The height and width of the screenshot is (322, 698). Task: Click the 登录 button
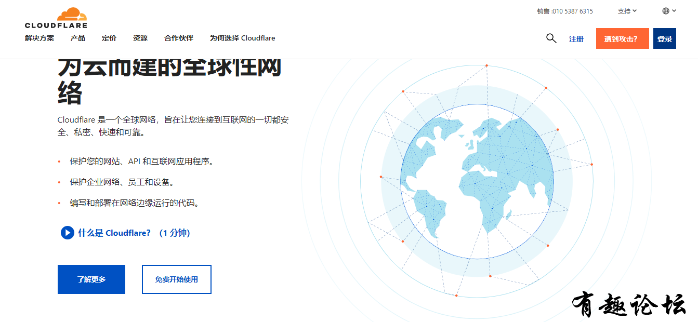point(665,38)
